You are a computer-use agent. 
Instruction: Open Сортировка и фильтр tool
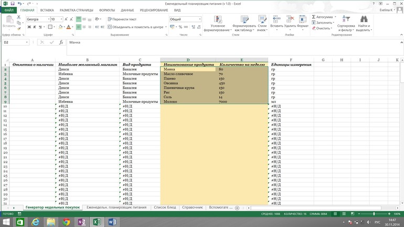(x=346, y=19)
